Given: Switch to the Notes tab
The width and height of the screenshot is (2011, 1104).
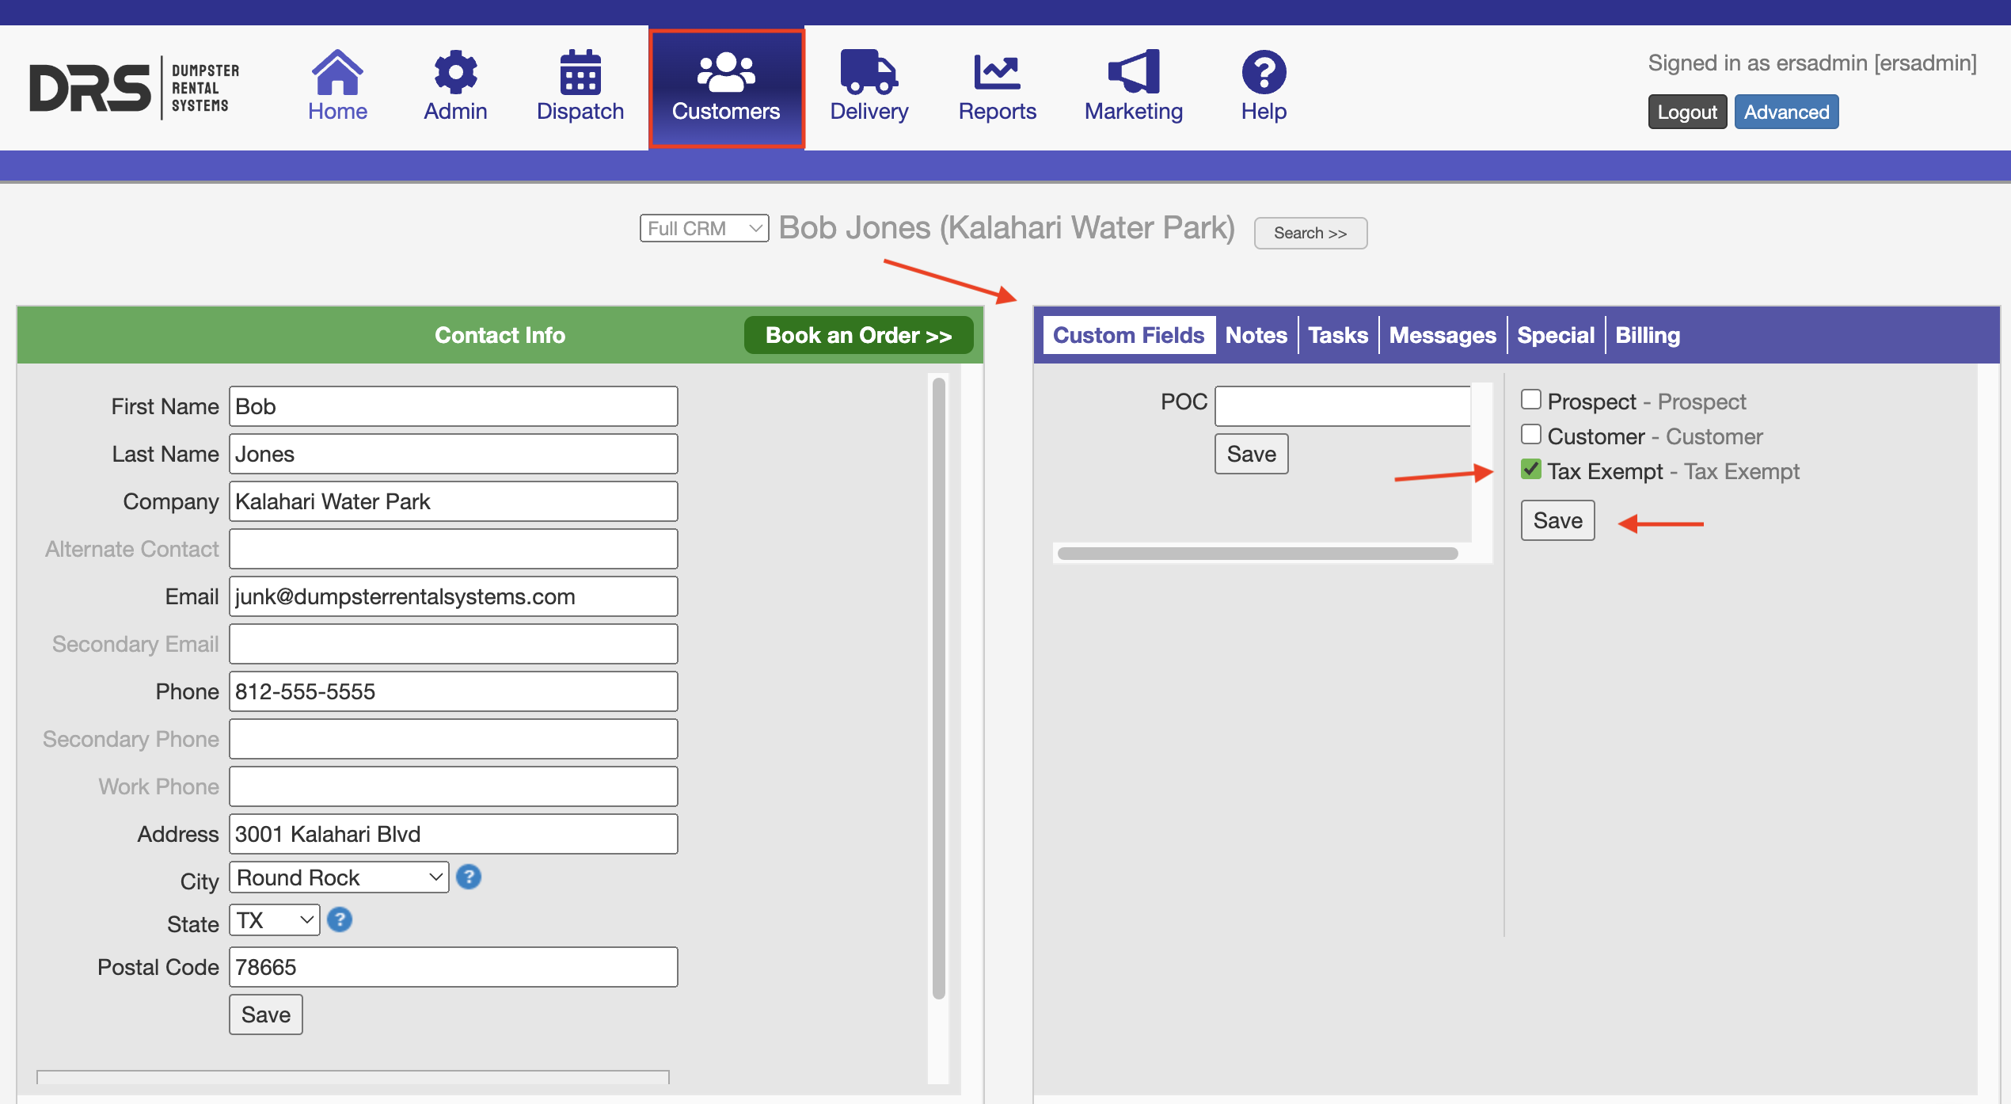Looking at the screenshot, I should [1256, 335].
